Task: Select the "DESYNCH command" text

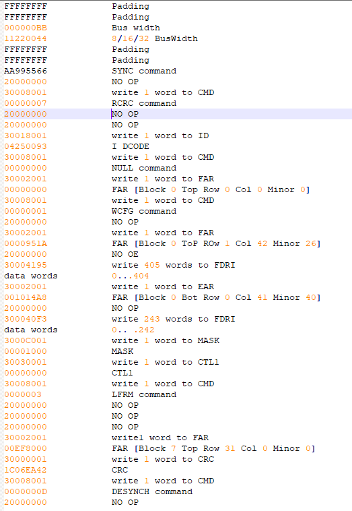Action: point(152,491)
